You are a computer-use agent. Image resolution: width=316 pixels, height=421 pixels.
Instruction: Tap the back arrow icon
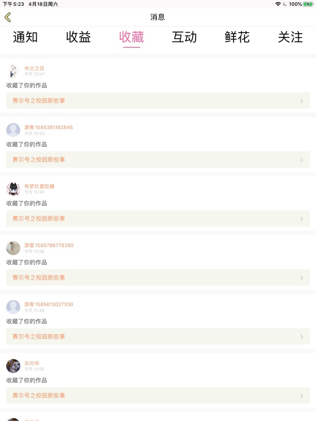pos(7,17)
